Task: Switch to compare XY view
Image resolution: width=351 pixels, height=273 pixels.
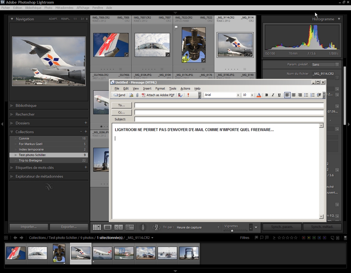Action: (119, 227)
